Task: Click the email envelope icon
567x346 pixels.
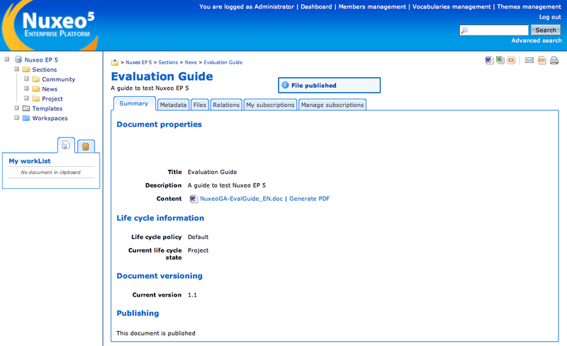Action: click(x=529, y=60)
